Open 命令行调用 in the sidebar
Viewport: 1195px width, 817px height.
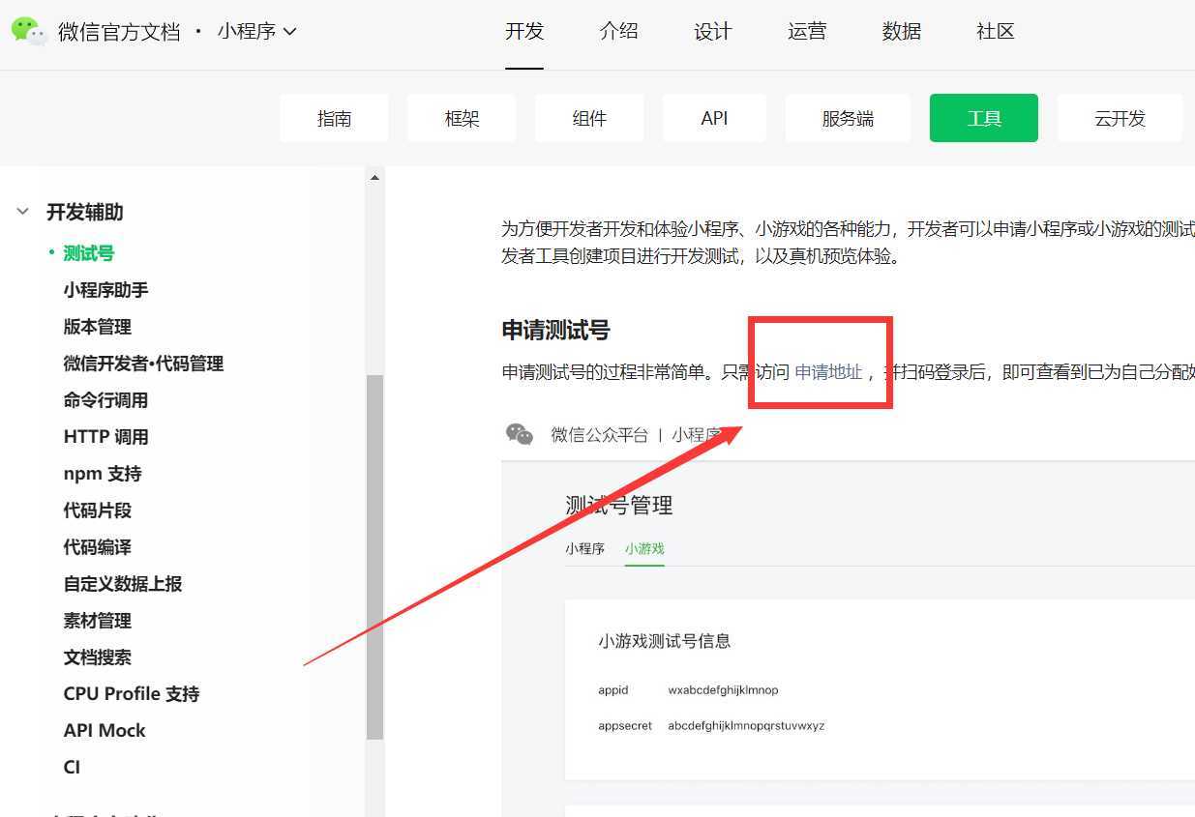pyautogui.click(x=105, y=400)
